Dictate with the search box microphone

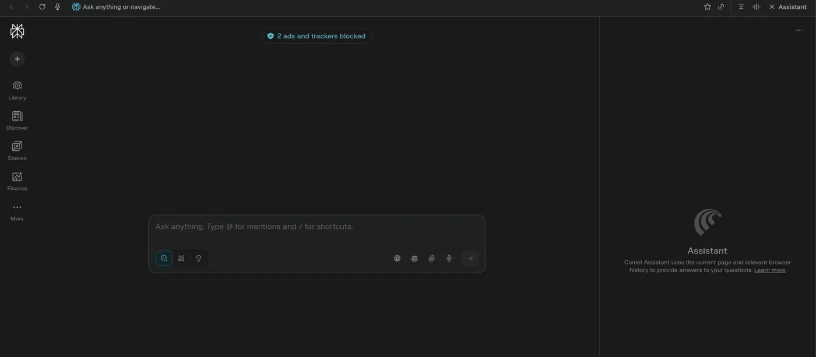coord(449,258)
